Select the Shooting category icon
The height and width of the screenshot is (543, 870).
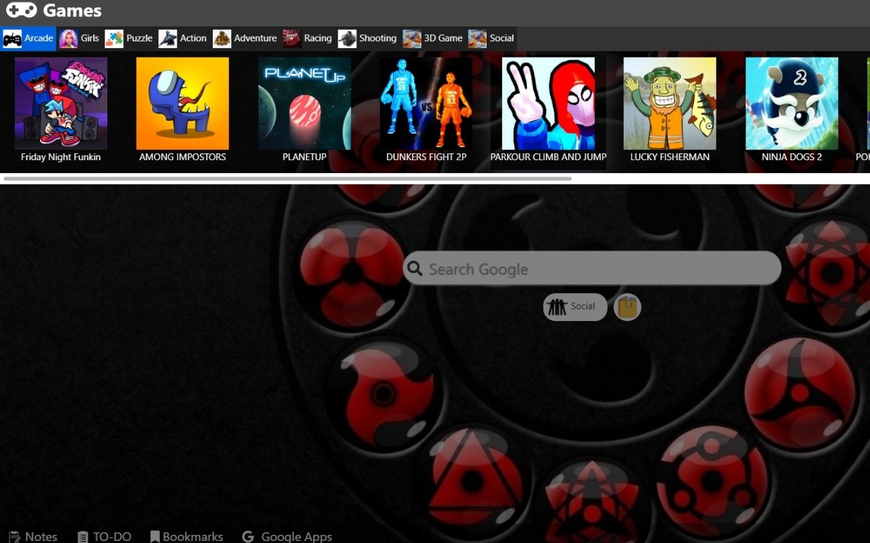pos(347,38)
